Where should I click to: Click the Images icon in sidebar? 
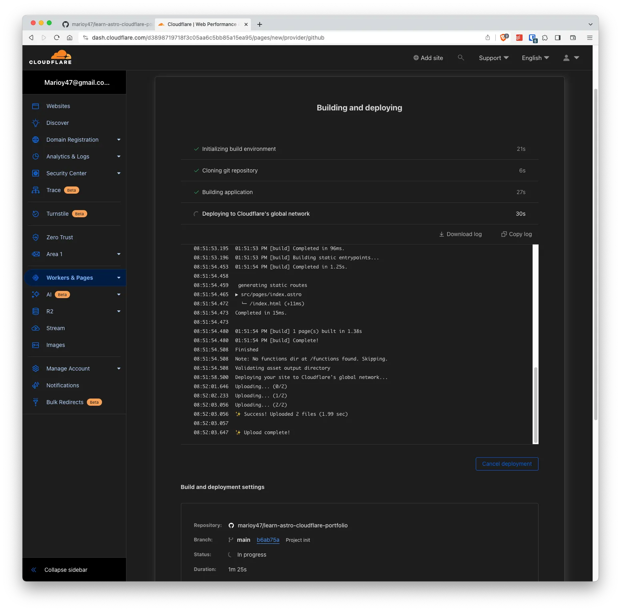(36, 345)
